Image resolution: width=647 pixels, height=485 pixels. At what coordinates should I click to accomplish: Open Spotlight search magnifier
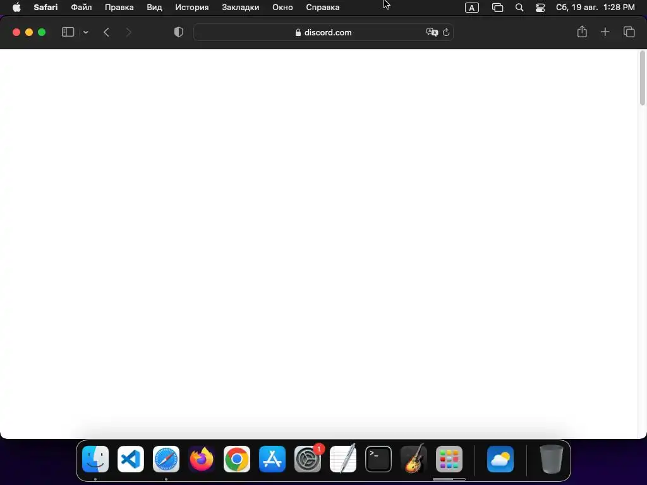(519, 8)
